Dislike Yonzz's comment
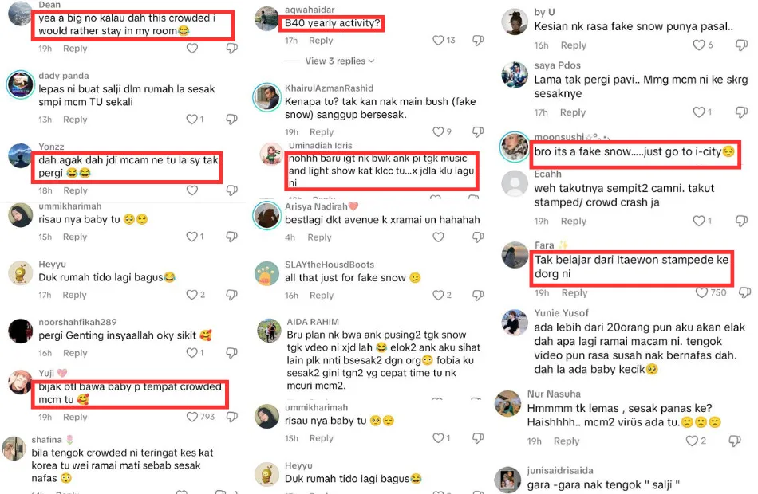758x494 pixels. point(231,190)
